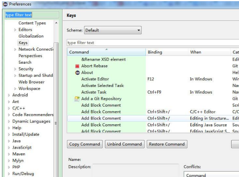Click the Restore Command button
This screenshot has height=177, width=239.
click(167, 144)
